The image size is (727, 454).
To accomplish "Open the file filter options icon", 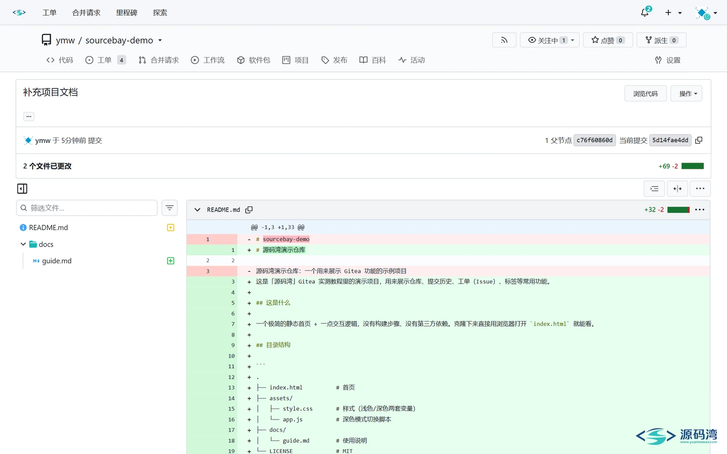I will pos(169,208).
